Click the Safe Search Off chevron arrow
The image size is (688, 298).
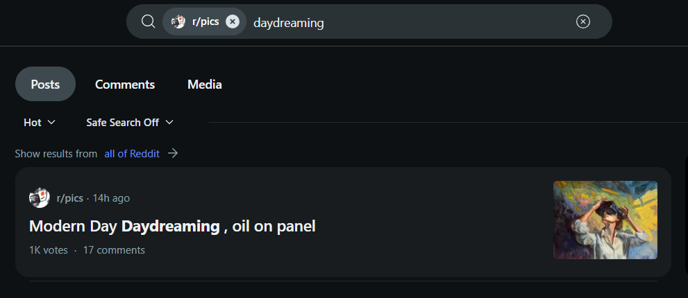click(169, 123)
